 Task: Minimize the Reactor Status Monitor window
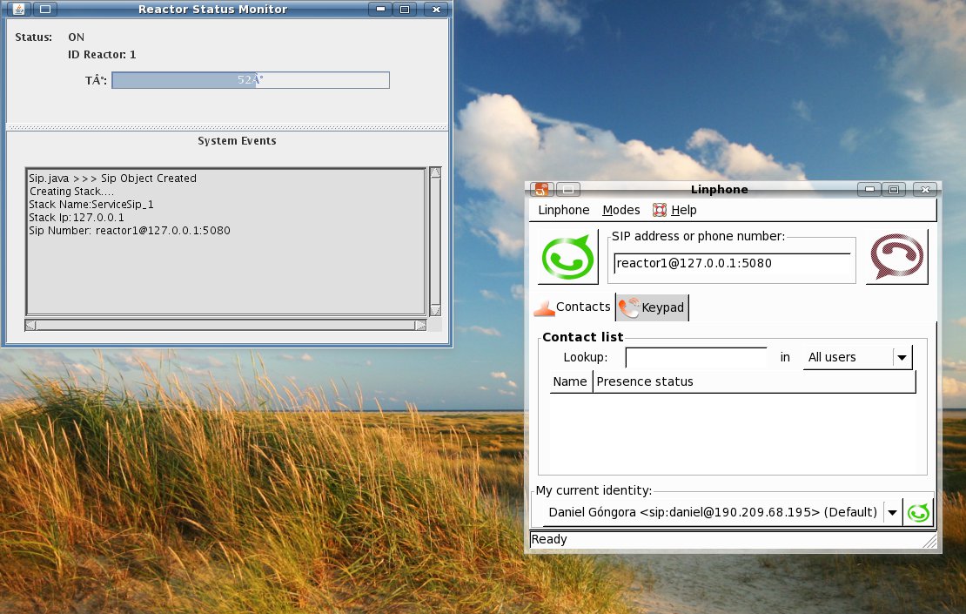[x=380, y=10]
